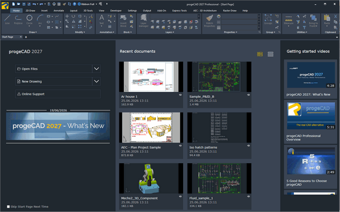Switch recent documents to thumbnail view

pos(260,54)
